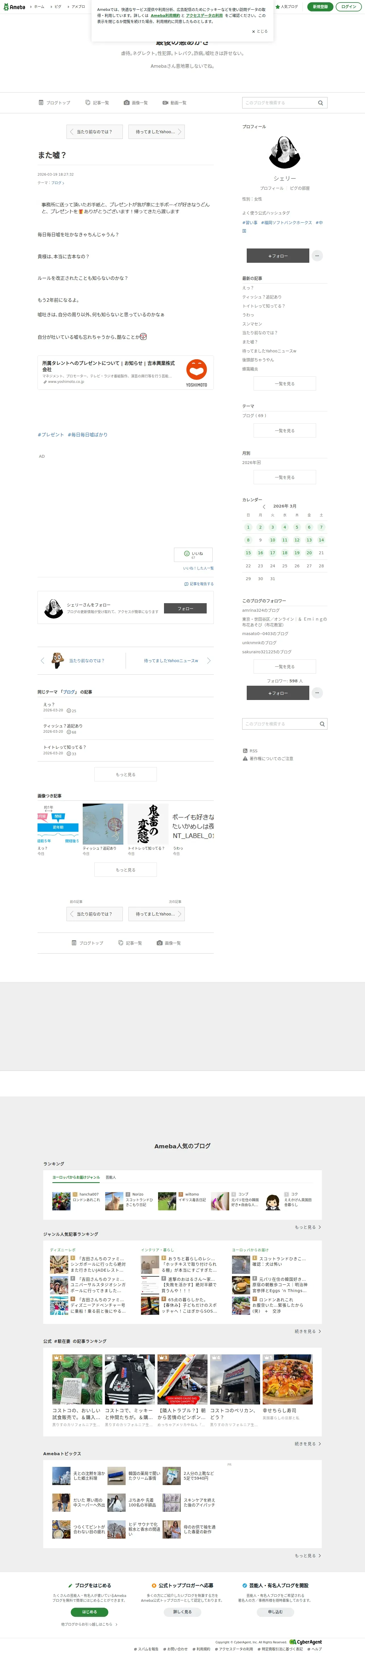Click もっと見る under 同じテーマ articles

click(x=126, y=775)
